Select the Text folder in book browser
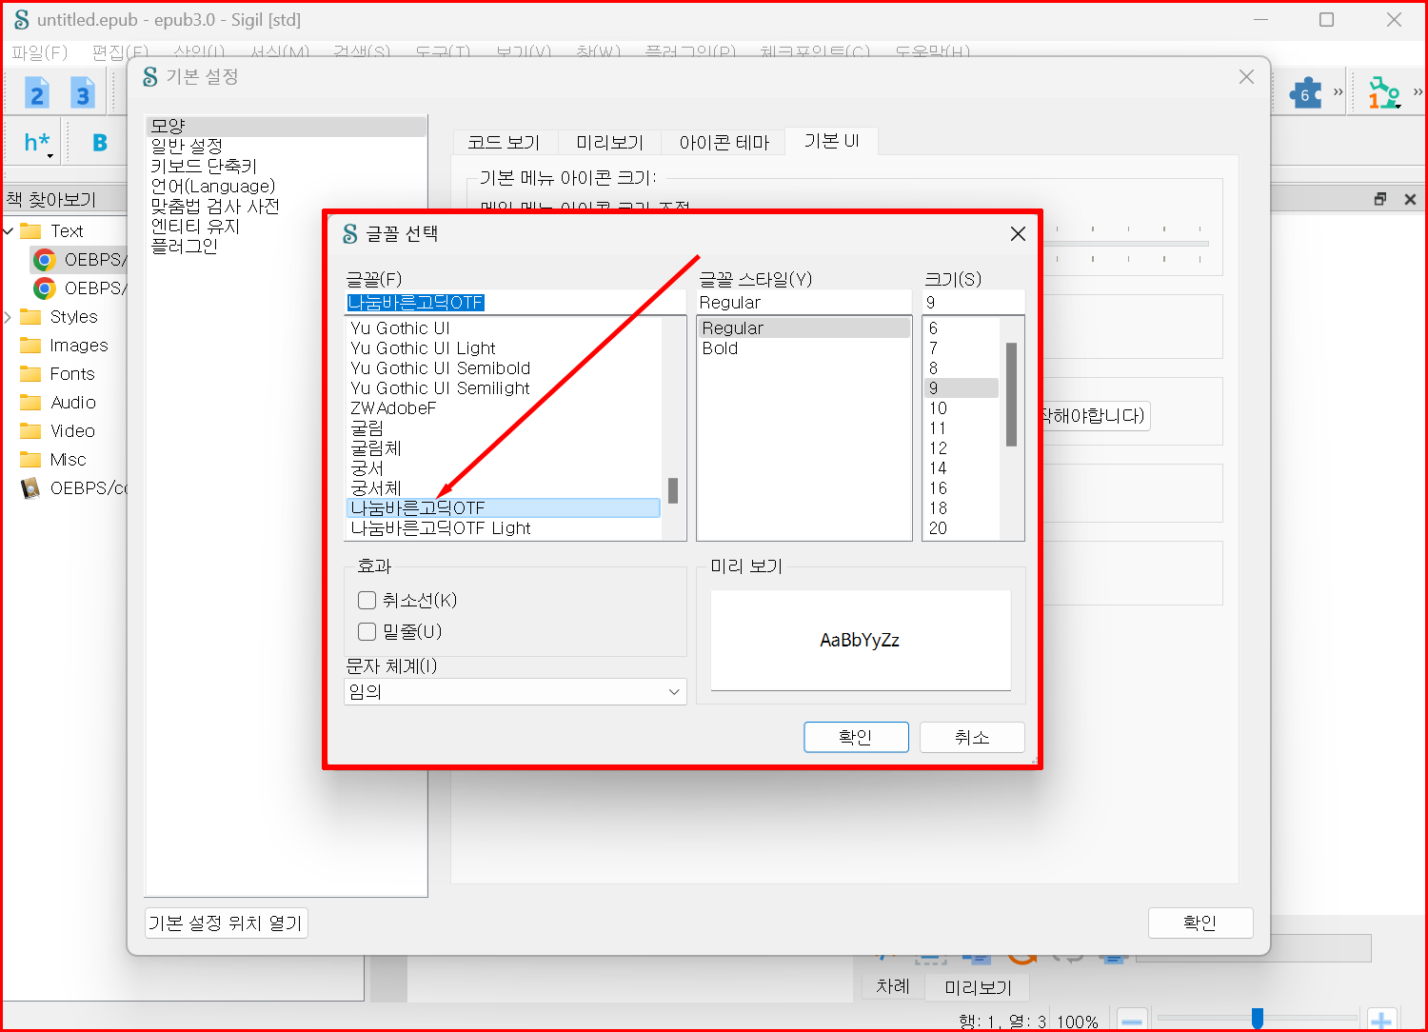 (x=67, y=231)
